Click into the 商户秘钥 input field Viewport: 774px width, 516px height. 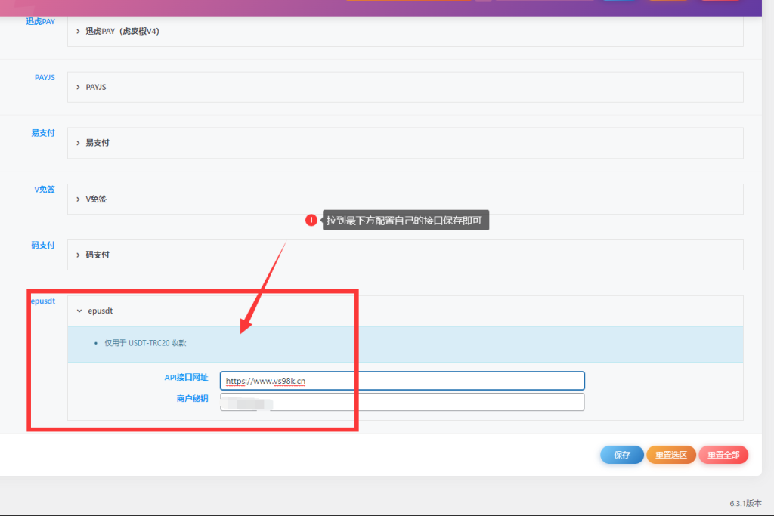coord(402,402)
